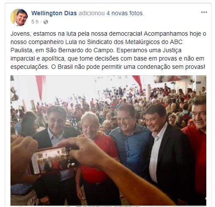Click the word "adicionou" in post header

[91, 13]
